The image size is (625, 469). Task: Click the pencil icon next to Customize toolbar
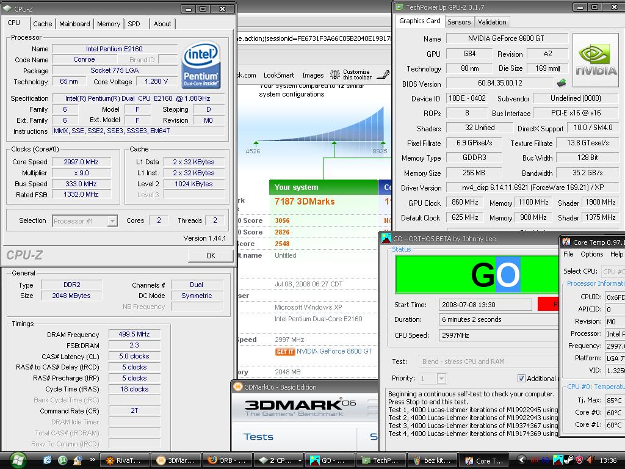[383, 75]
